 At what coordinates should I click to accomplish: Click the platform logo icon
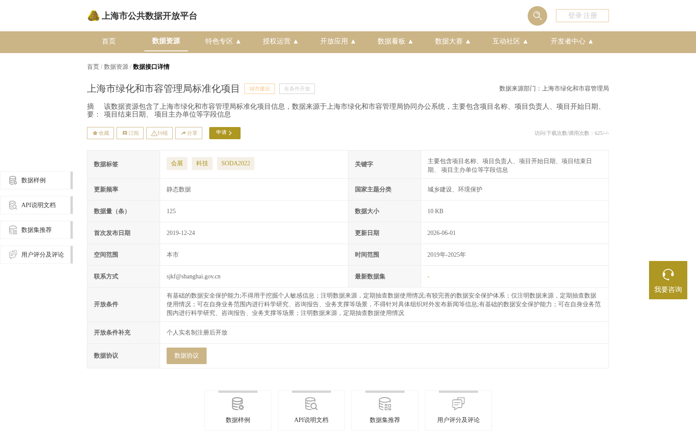pyautogui.click(x=94, y=16)
